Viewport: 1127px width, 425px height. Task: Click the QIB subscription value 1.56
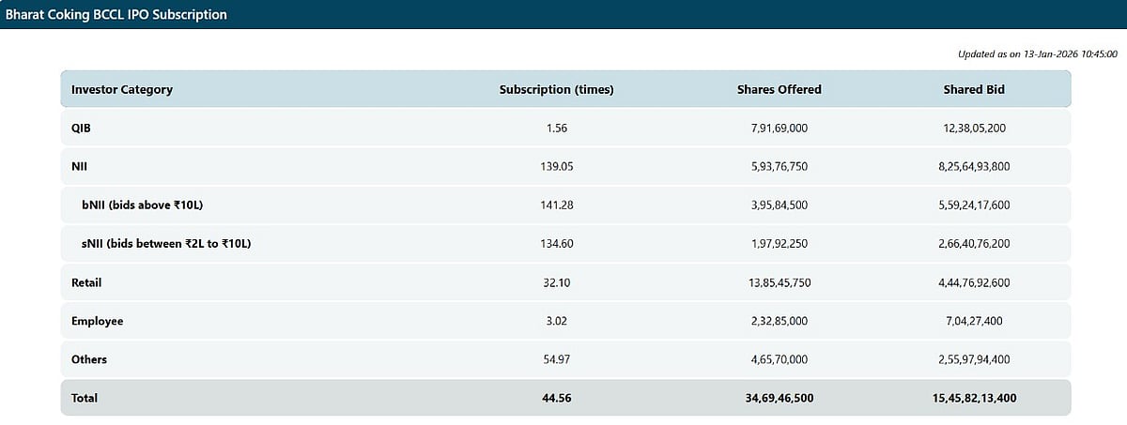(556, 127)
